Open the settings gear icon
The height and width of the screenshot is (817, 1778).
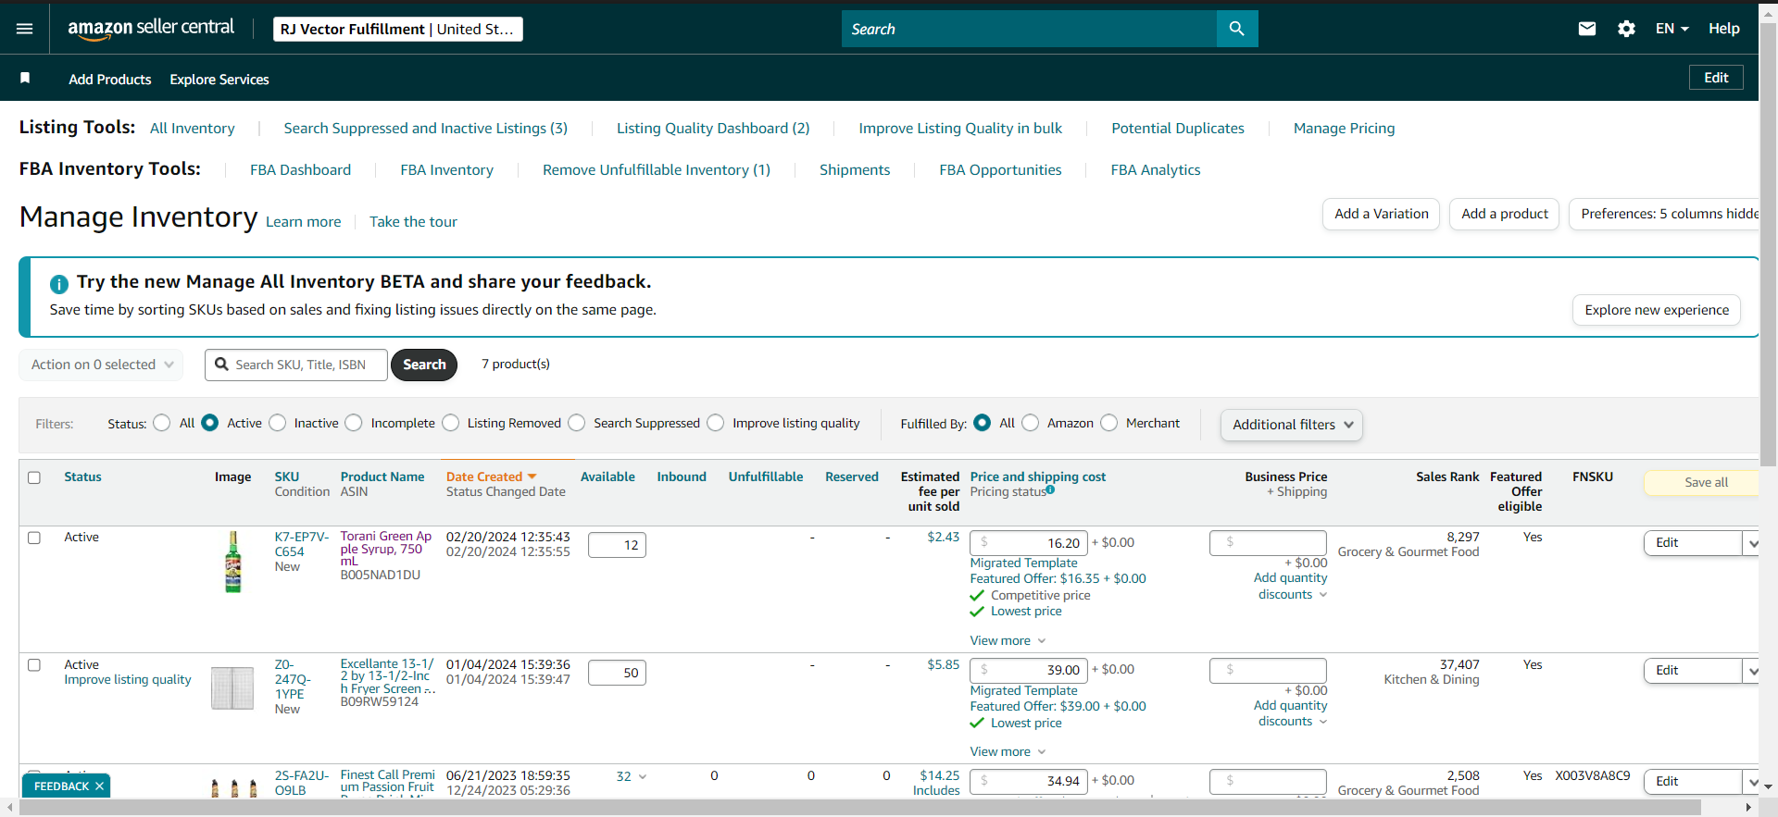[x=1626, y=29]
